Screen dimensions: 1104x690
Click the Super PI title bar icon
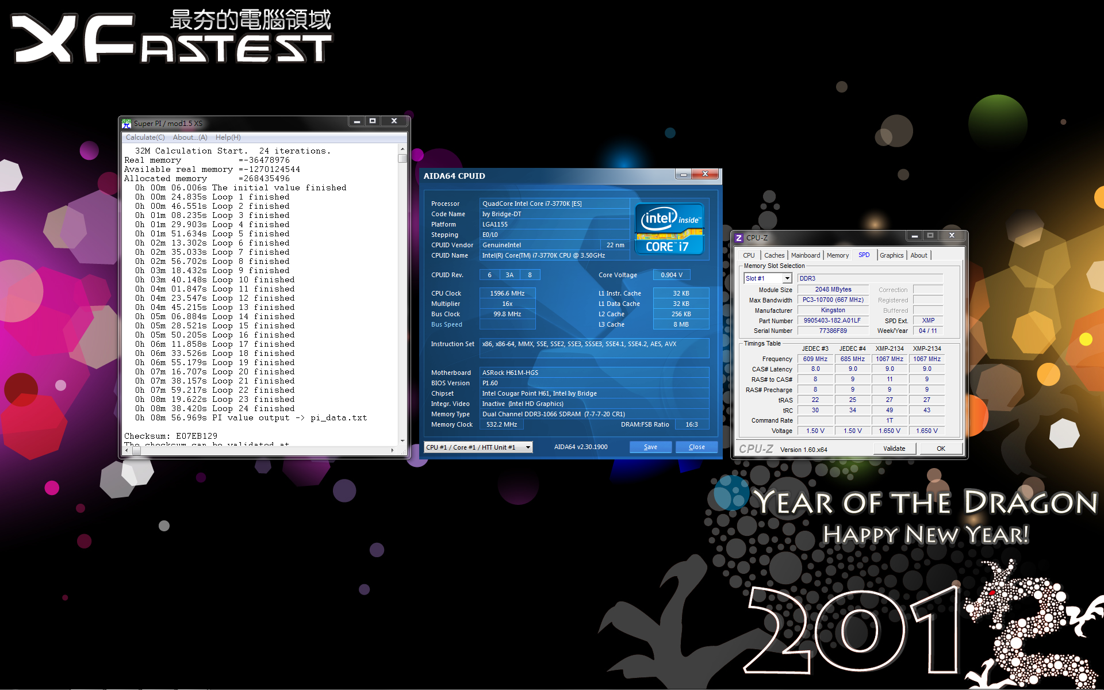coord(126,123)
